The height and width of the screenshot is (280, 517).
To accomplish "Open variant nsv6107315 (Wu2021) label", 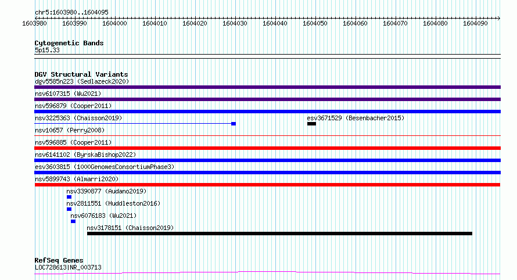I will [x=68, y=94].
